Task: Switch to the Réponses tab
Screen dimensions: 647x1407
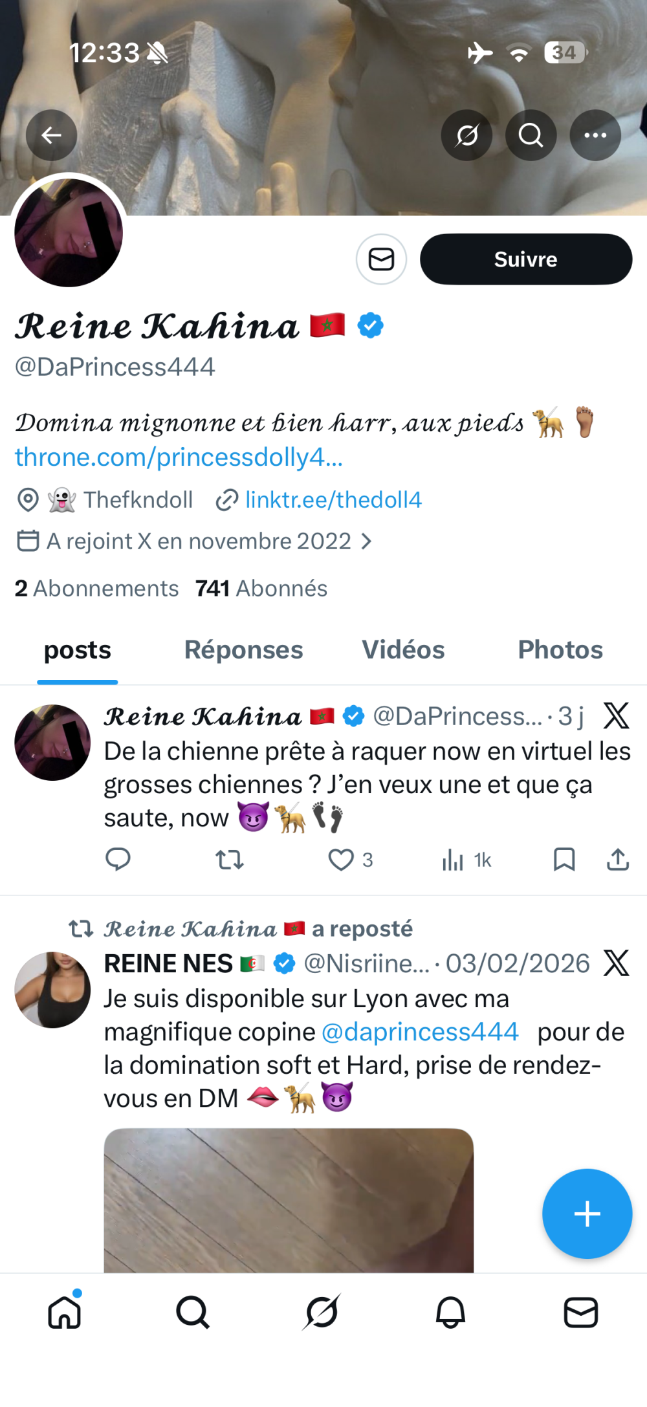Action: [243, 650]
